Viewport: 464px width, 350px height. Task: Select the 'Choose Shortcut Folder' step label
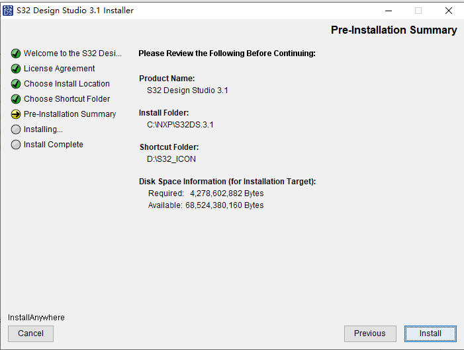click(67, 99)
